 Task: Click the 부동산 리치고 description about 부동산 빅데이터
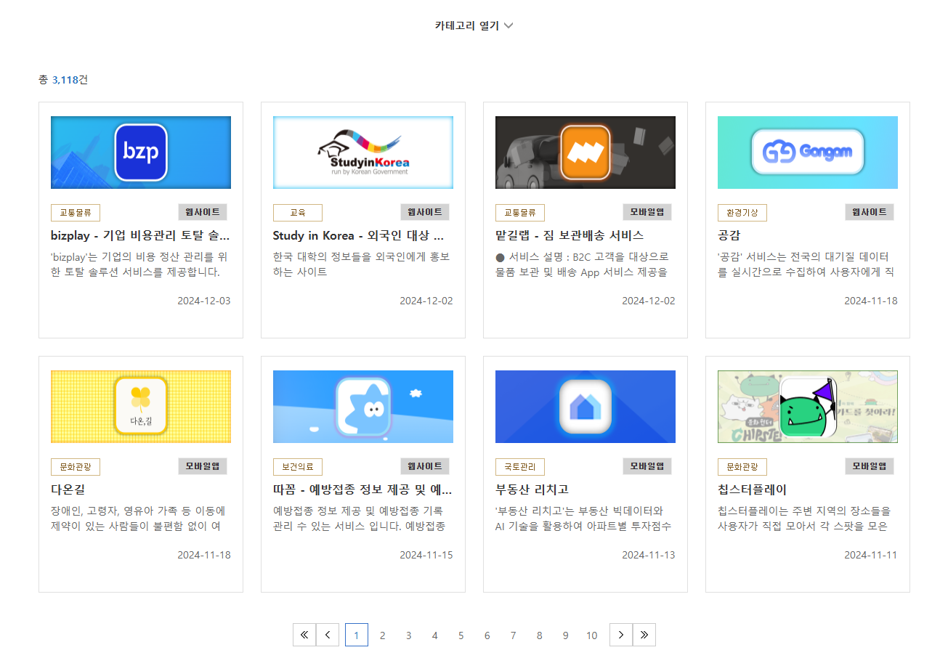(x=583, y=519)
